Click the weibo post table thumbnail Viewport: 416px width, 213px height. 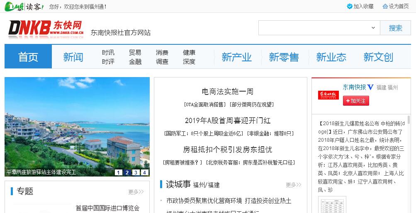click(x=332, y=205)
